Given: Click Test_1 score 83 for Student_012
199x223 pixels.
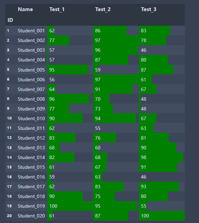Looking at the screenshot, I should [70, 138].
